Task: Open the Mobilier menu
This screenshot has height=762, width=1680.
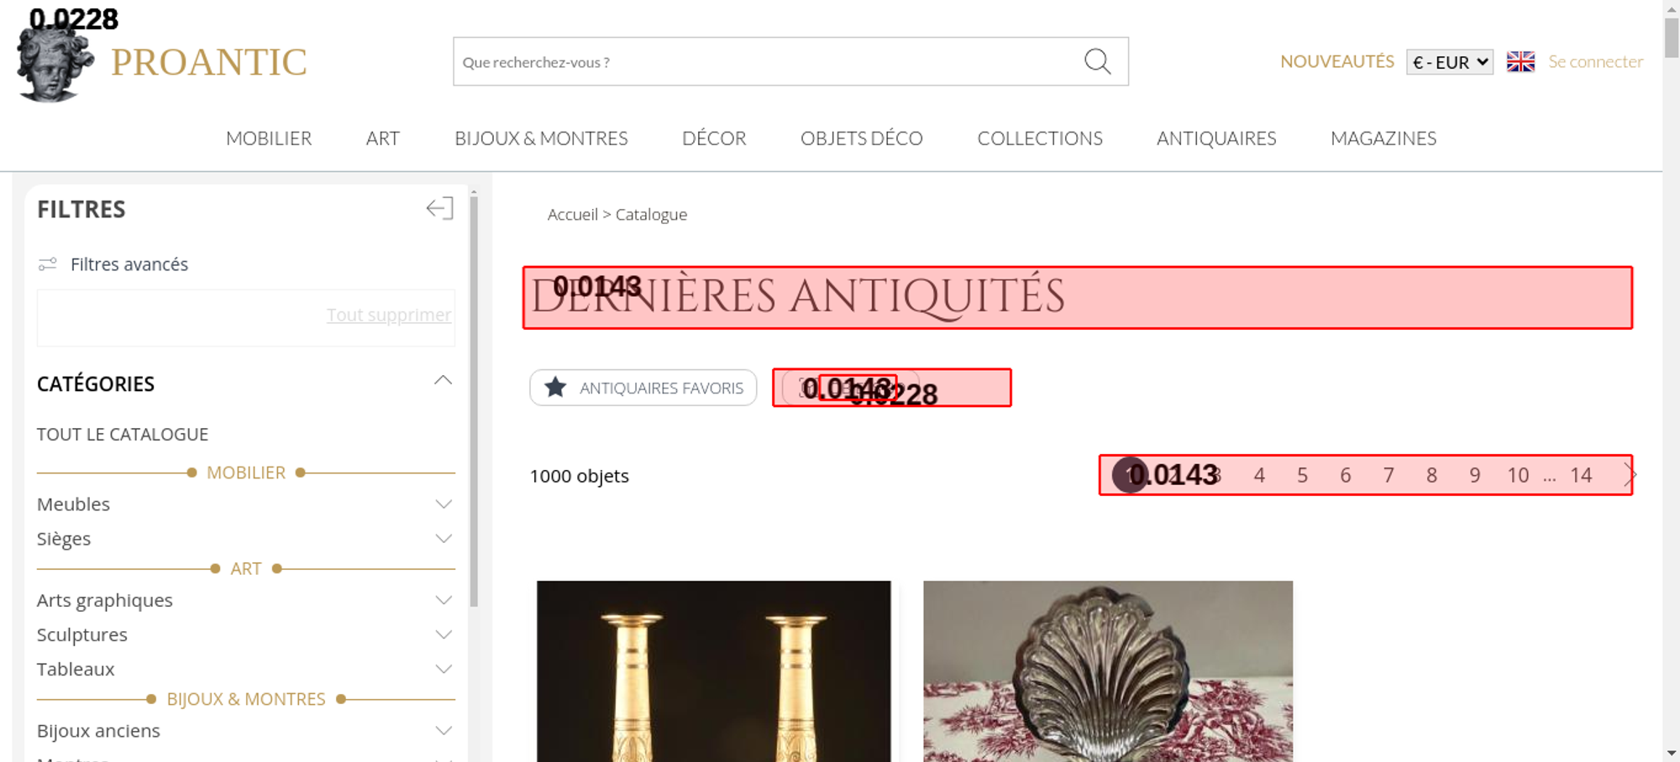Action: coord(269,138)
